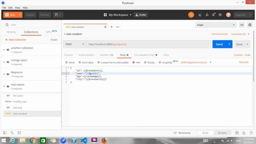Select raw body type radio
The width and height of the screenshot is (256, 144).
(134, 62)
